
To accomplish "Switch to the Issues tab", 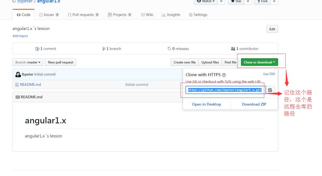I will pos(49,15).
